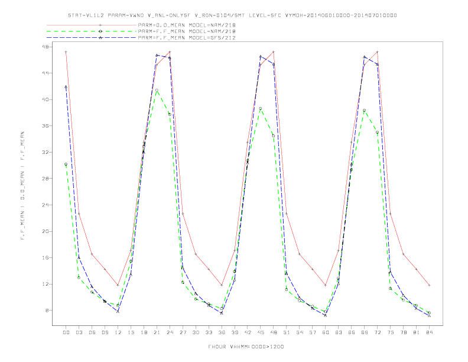Click x-axis forecast hour label 27

coord(183,332)
